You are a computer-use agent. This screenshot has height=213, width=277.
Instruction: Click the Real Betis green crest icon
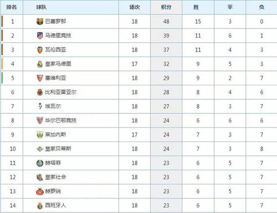click(40, 149)
